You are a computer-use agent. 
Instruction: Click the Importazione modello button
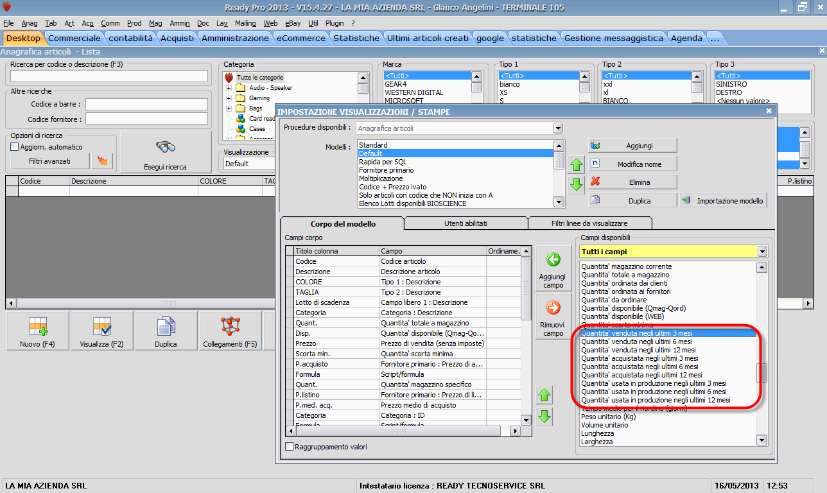pyautogui.click(x=723, y=201)
